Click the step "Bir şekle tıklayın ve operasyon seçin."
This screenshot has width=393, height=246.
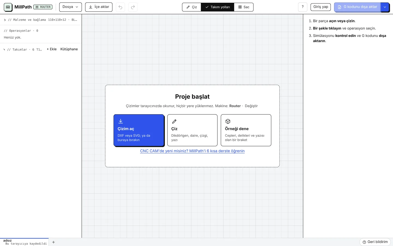click(x=344, y=28)
